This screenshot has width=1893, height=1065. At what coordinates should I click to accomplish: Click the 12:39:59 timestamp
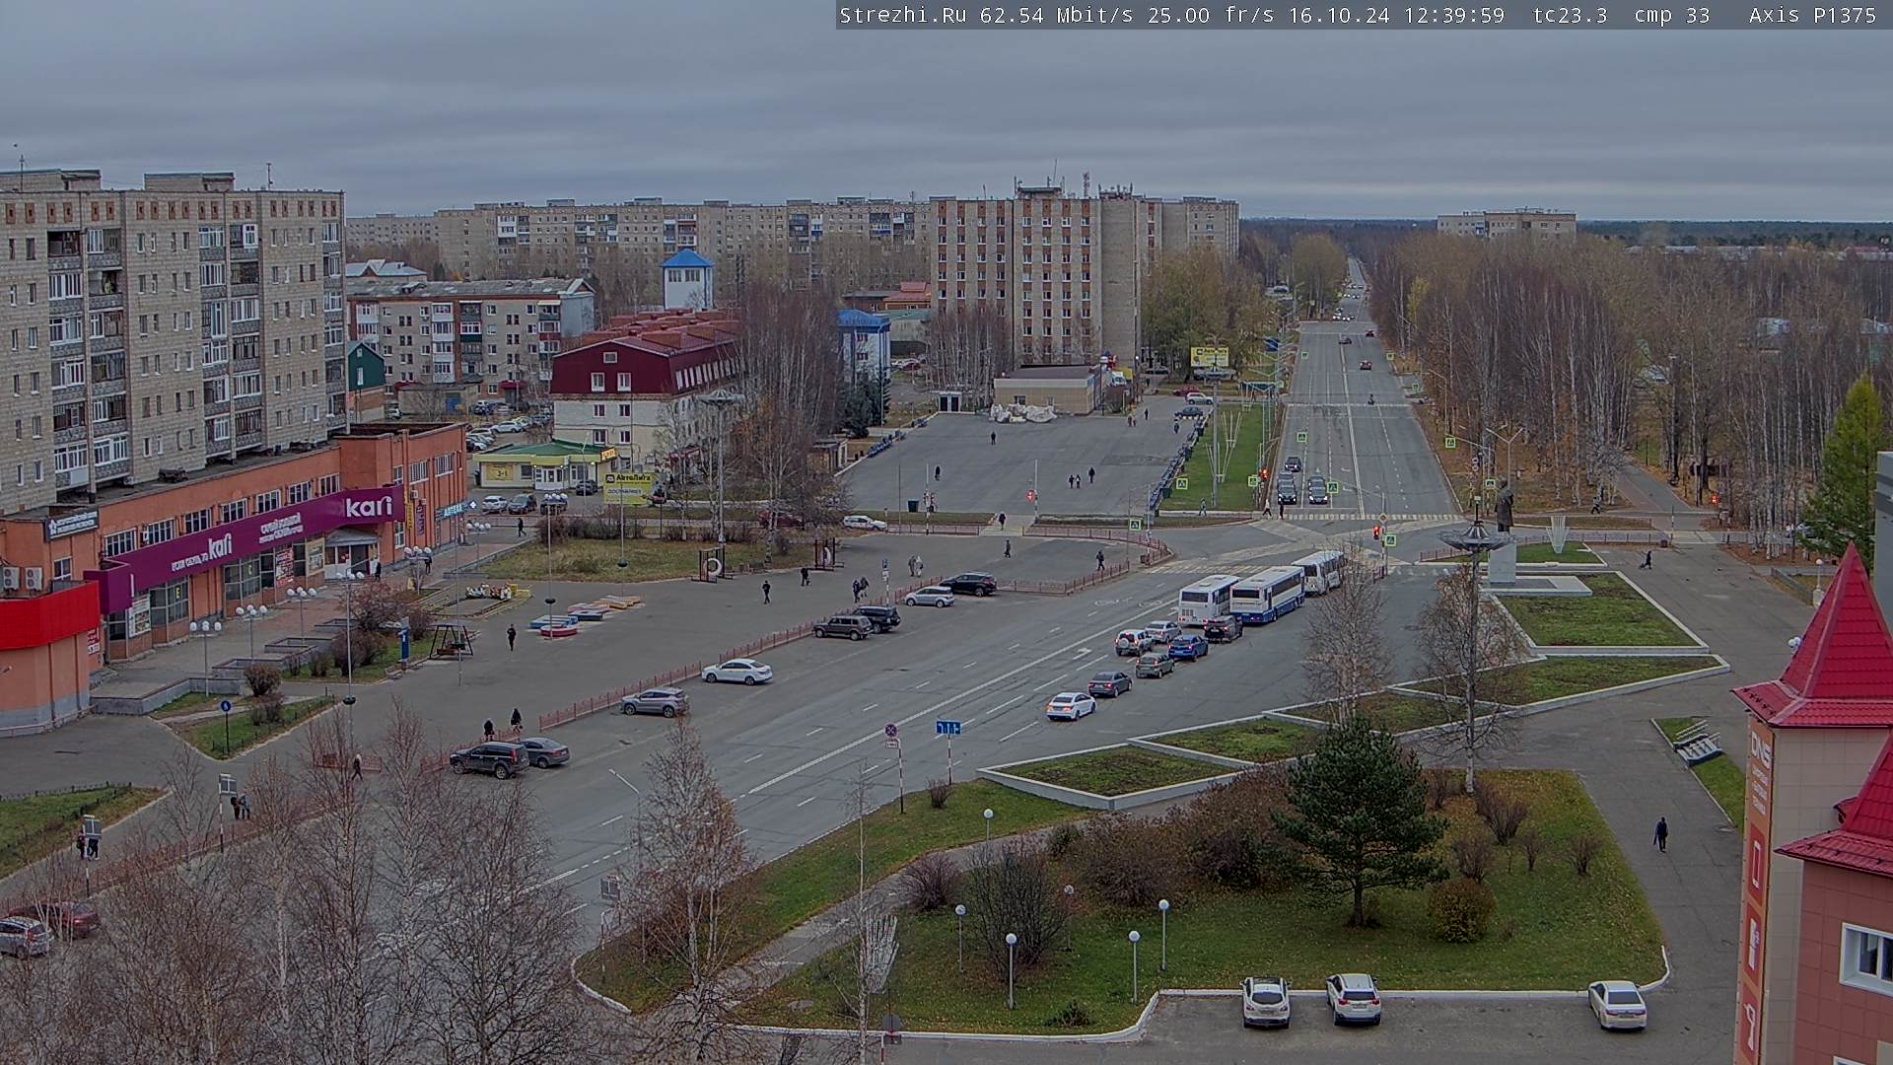[1454, 15]
